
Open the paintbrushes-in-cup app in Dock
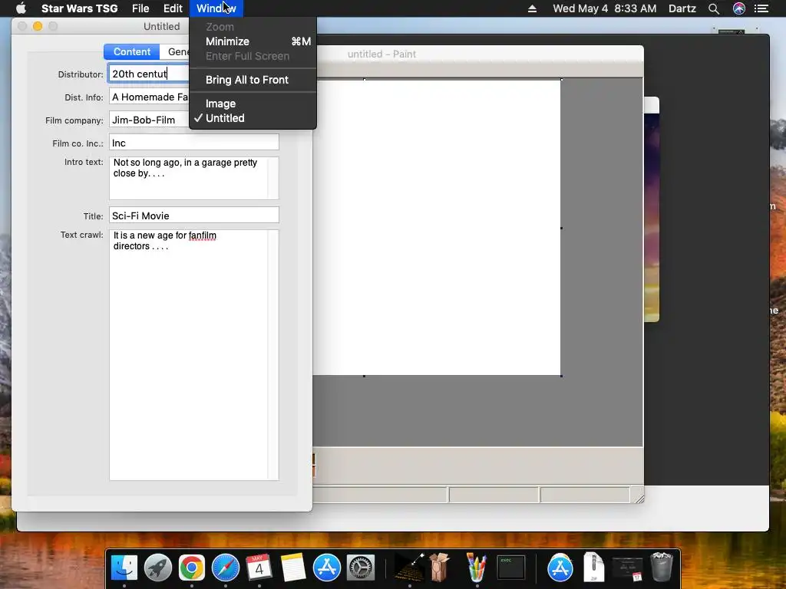tap(476, 568)
